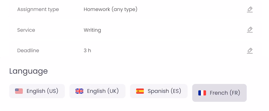This screenshot has height=111, width=269.
Task: Click the 3 h deadline value
Action: (87, 51)
